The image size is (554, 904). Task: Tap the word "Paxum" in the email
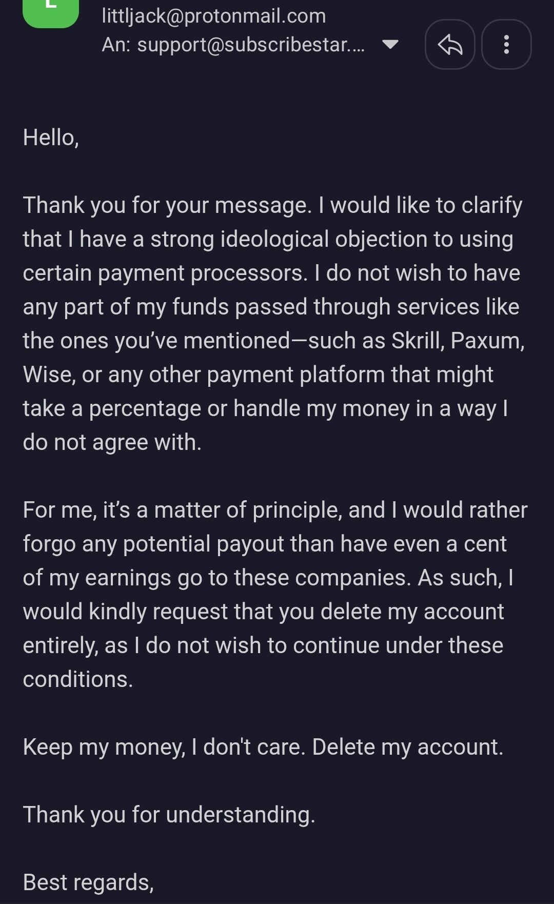487,341
